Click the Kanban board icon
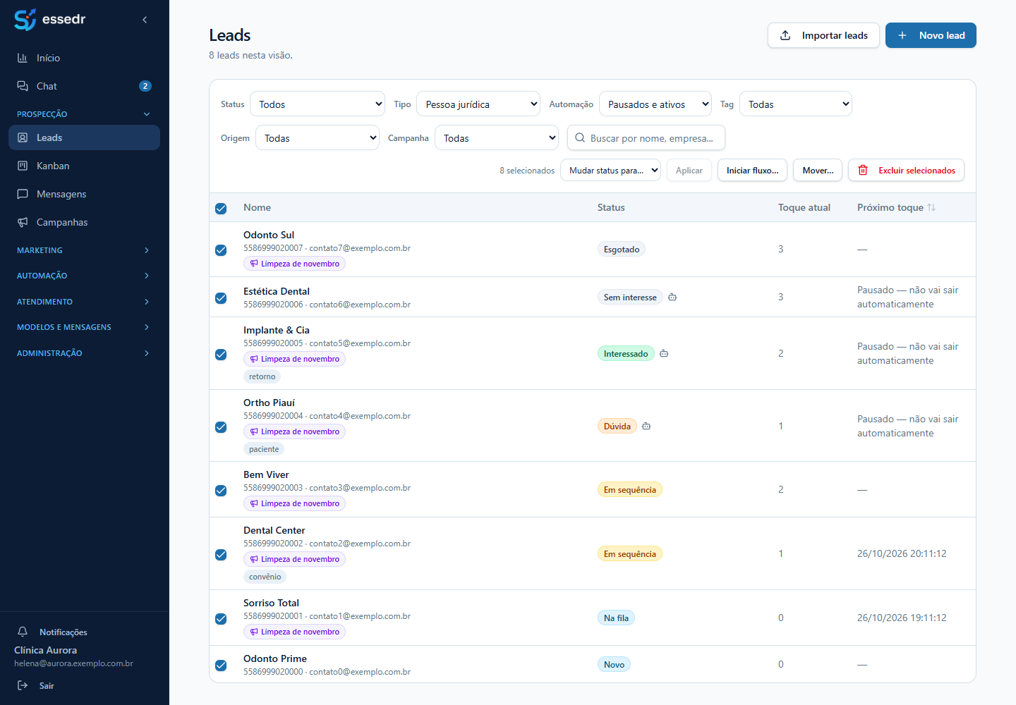Viewport: 1016px width, 705px height. [x=23, y=166]
